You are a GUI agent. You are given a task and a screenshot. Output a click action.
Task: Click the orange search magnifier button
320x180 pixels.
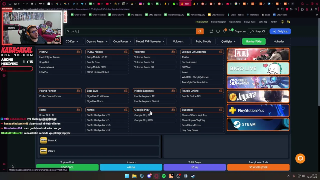coord(200,31)
